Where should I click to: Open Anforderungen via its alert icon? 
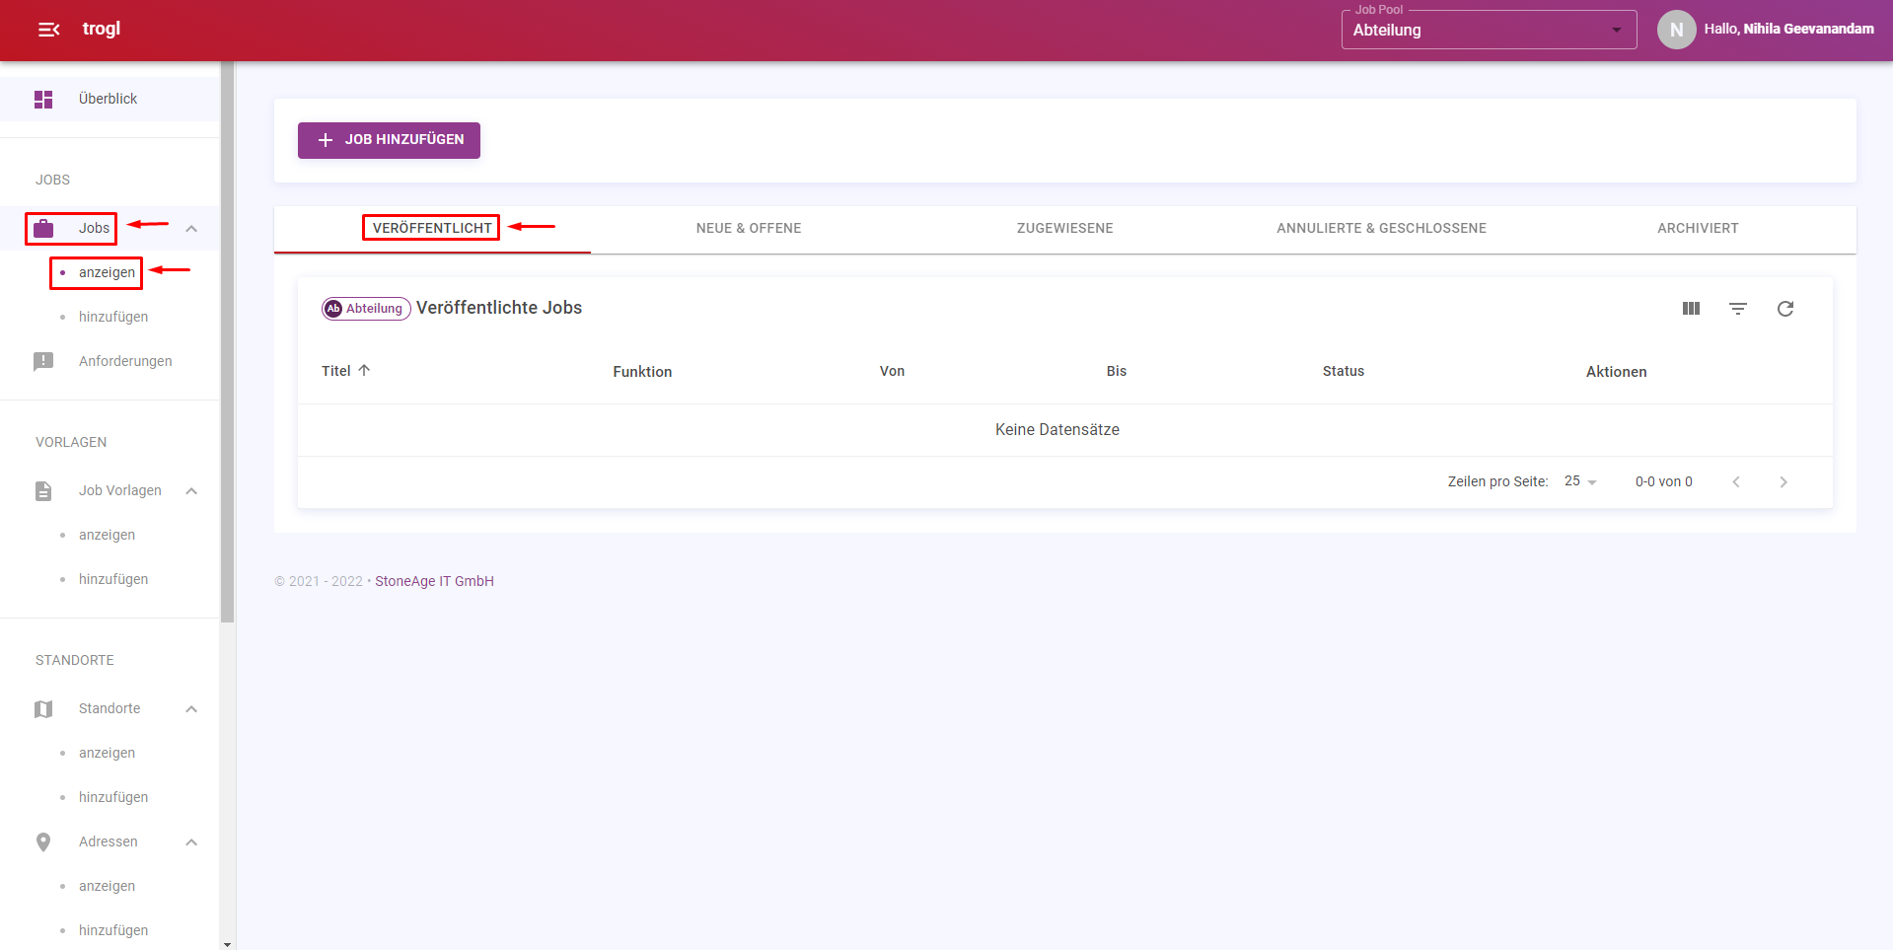click(43, 361)
